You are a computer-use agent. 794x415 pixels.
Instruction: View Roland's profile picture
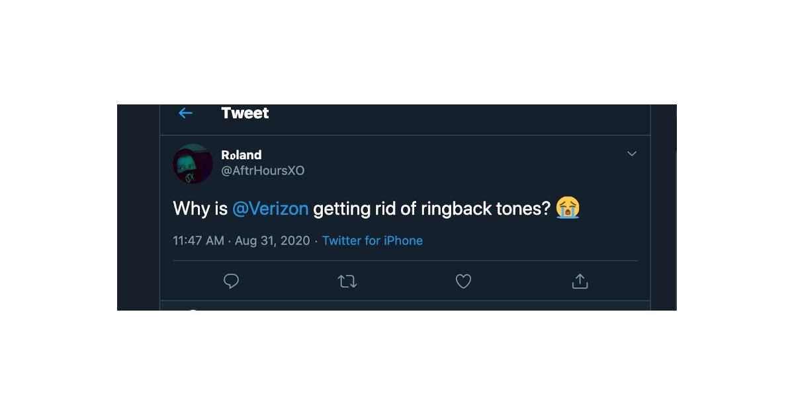pos(192,163)
